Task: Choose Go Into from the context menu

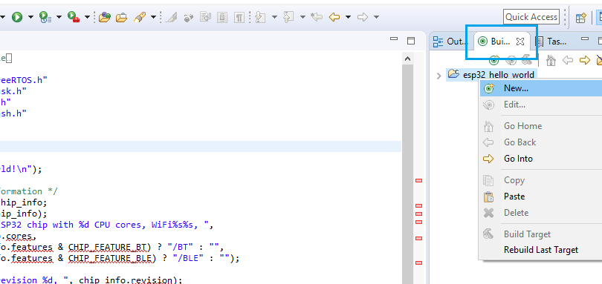Action: coord(540,159)
